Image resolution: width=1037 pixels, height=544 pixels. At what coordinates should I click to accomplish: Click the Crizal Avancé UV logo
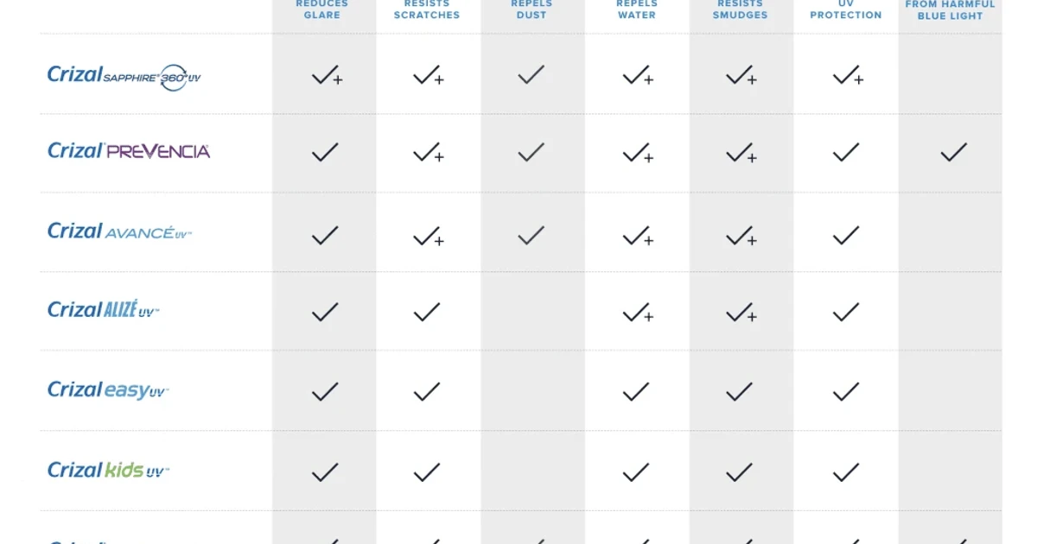tap(120, 231)
